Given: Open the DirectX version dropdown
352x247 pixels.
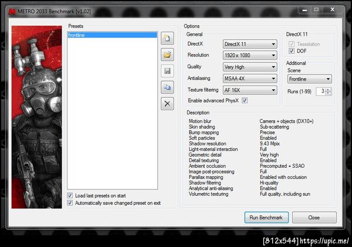Looking at the screenshot, I should pos(250,44).
